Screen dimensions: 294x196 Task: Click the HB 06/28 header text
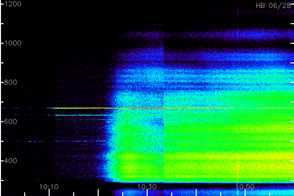click(x=273, y=6)
